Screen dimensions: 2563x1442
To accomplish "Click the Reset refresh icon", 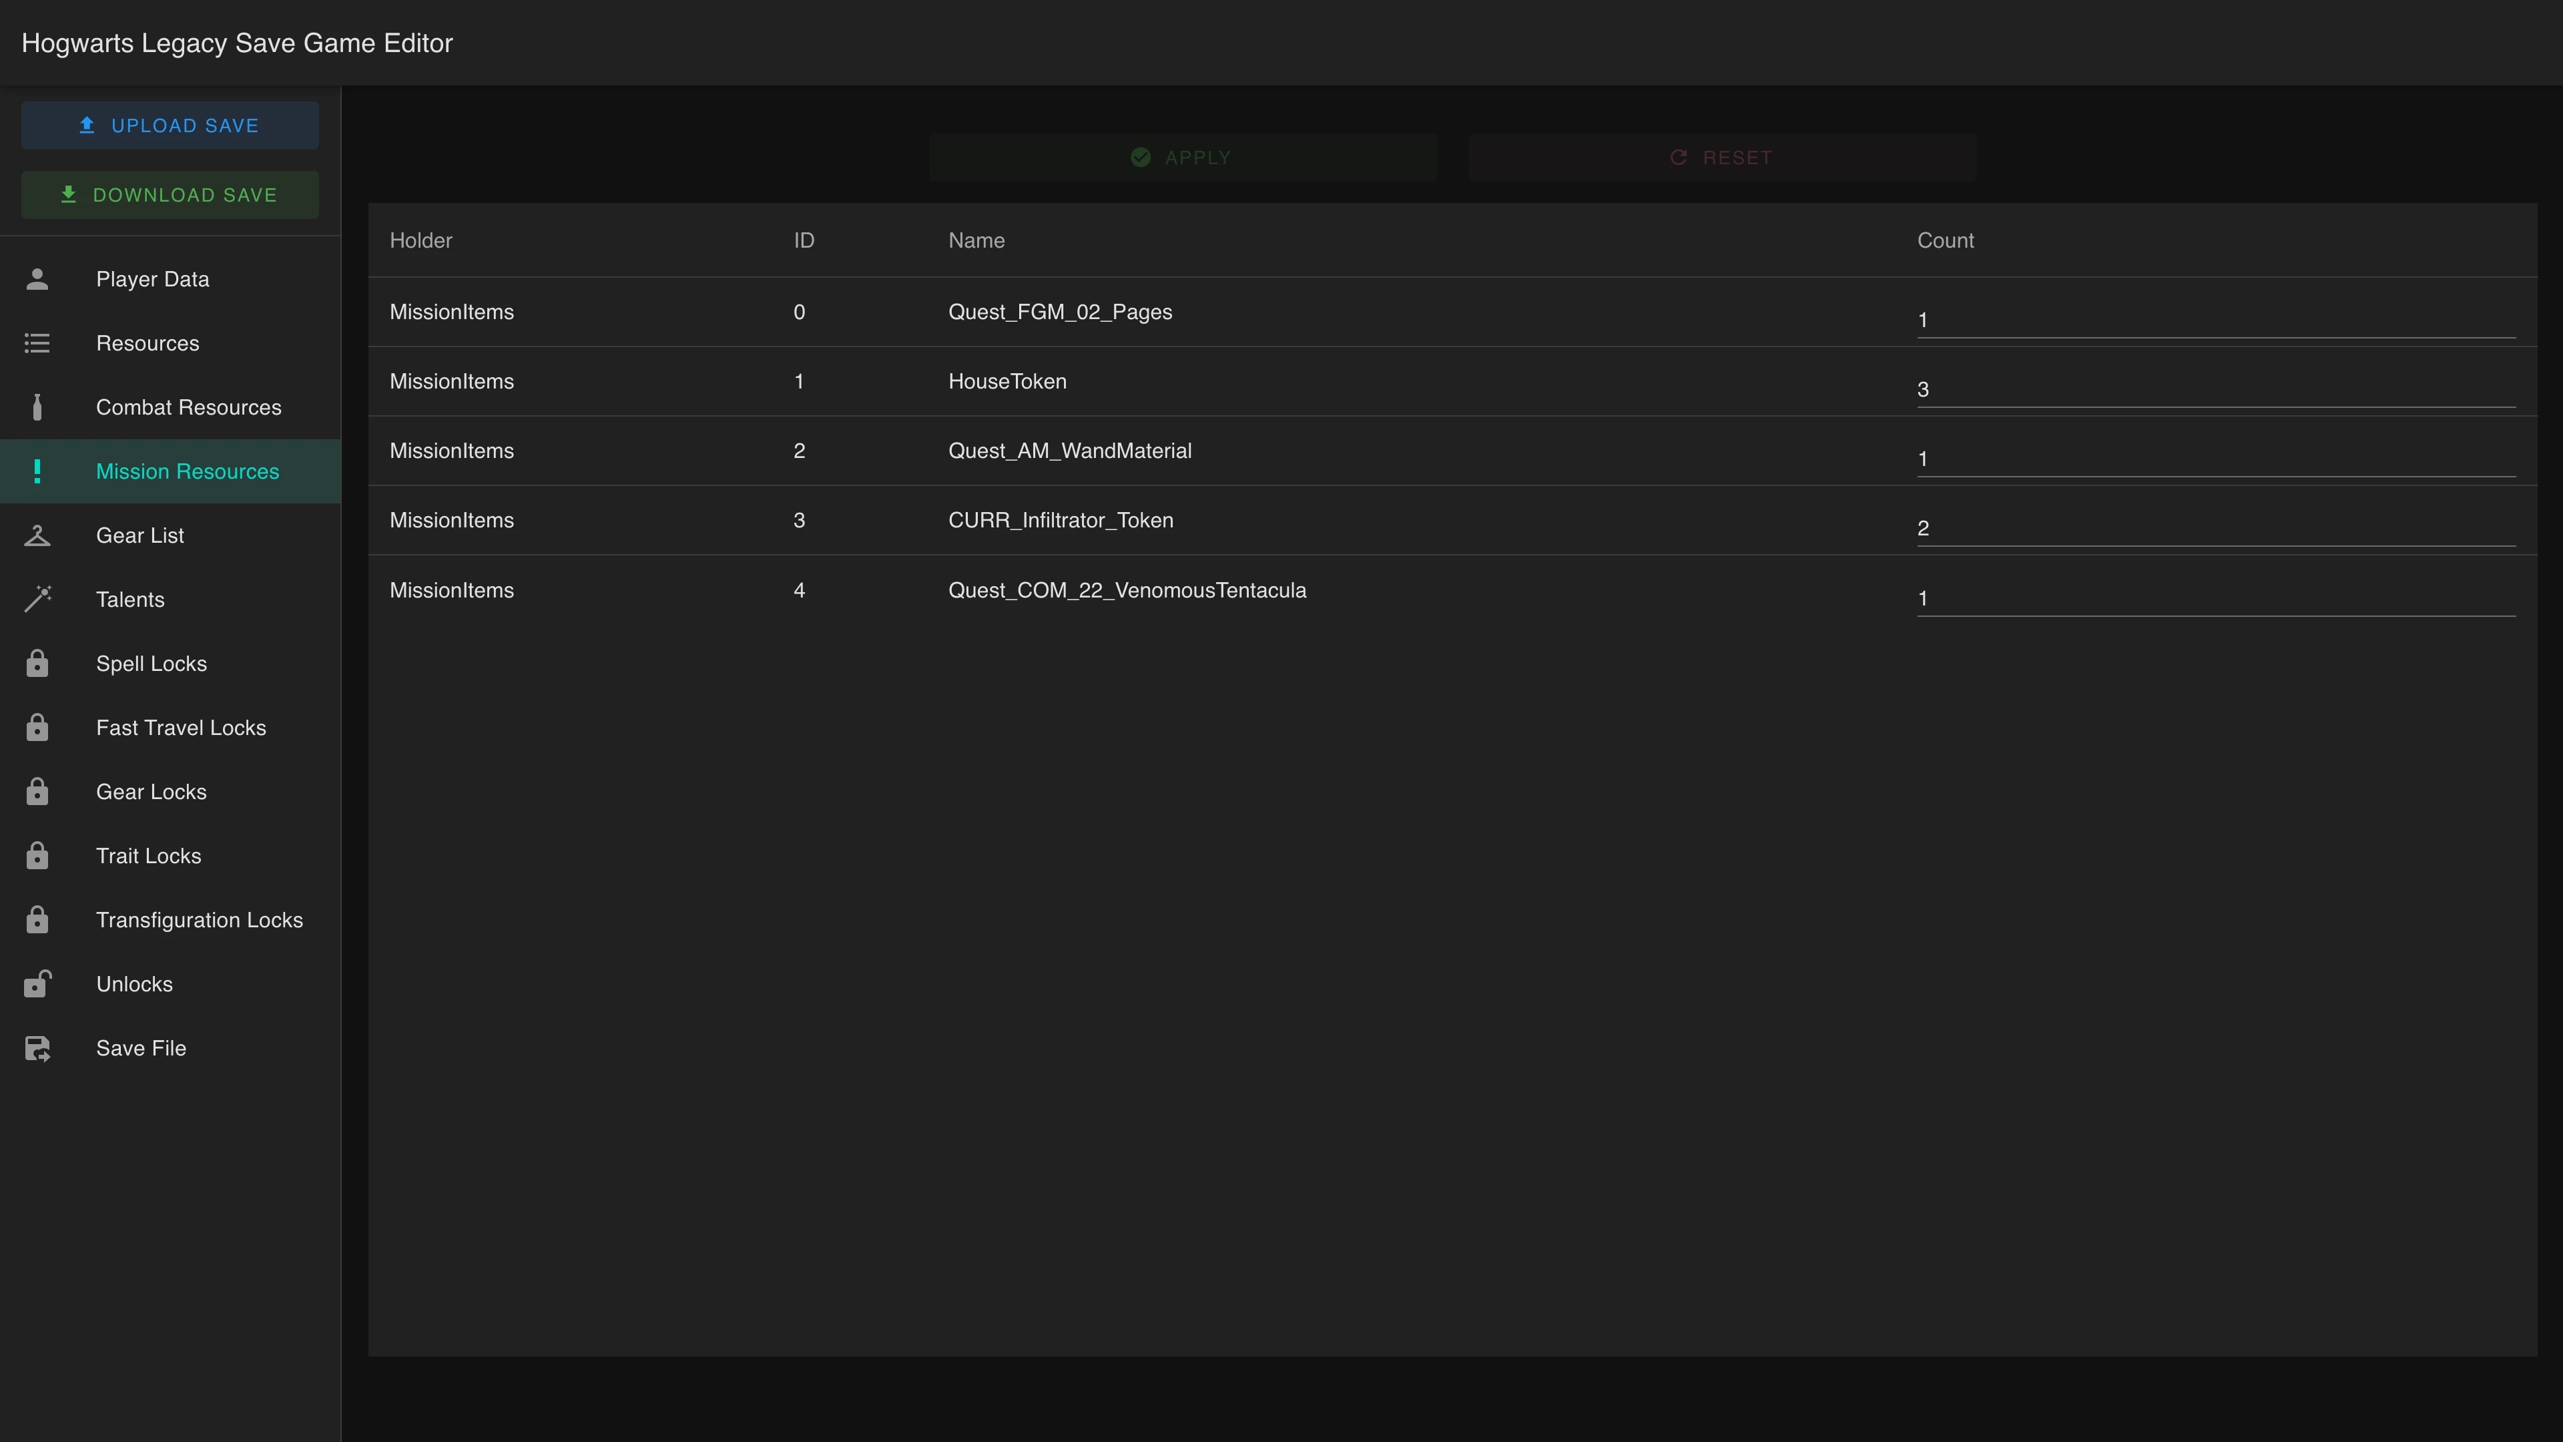I will click(x=1679, y=158).
